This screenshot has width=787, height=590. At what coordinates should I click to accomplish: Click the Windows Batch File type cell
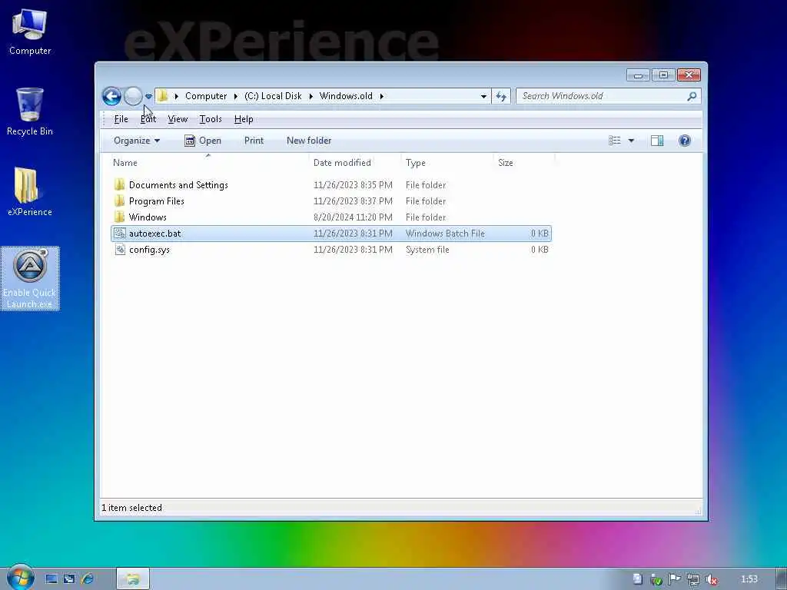point(445,234)
